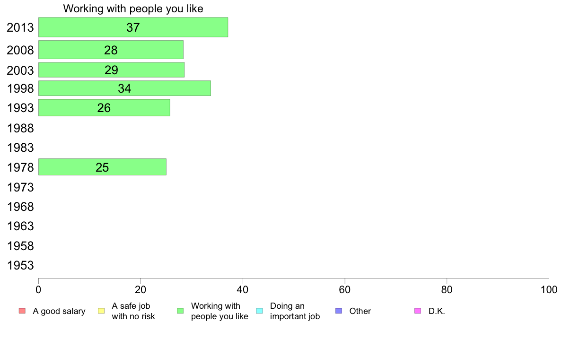This screenshot has height=348, width=562.
Task: Click the 1953 year axis label
Action: 20,266
